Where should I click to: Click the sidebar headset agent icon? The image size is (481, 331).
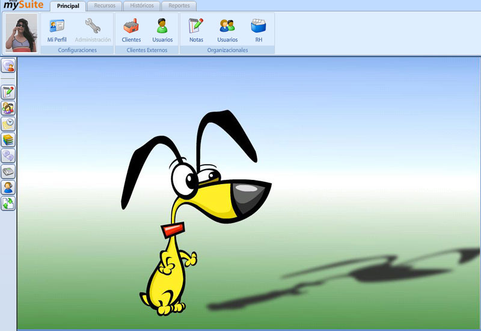pyautogui.click(x=8, y=188)
